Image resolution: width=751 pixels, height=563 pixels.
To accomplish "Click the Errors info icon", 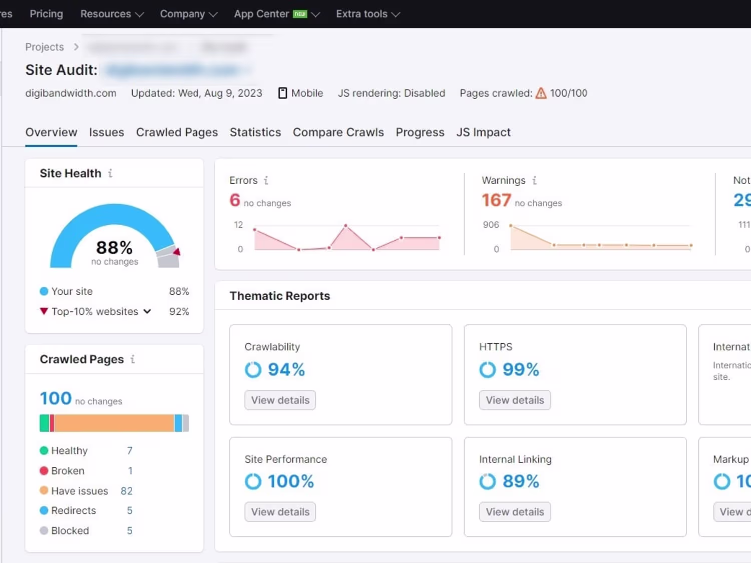I will (x=266, y=180).
